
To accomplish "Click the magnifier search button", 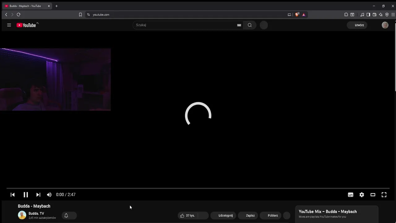I will (250, 25).
